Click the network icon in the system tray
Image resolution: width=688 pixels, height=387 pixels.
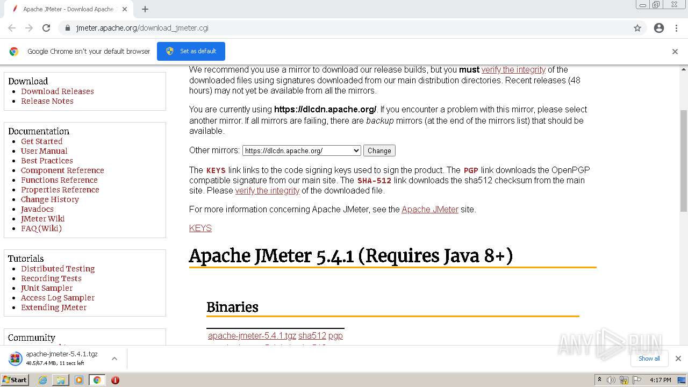624,380
